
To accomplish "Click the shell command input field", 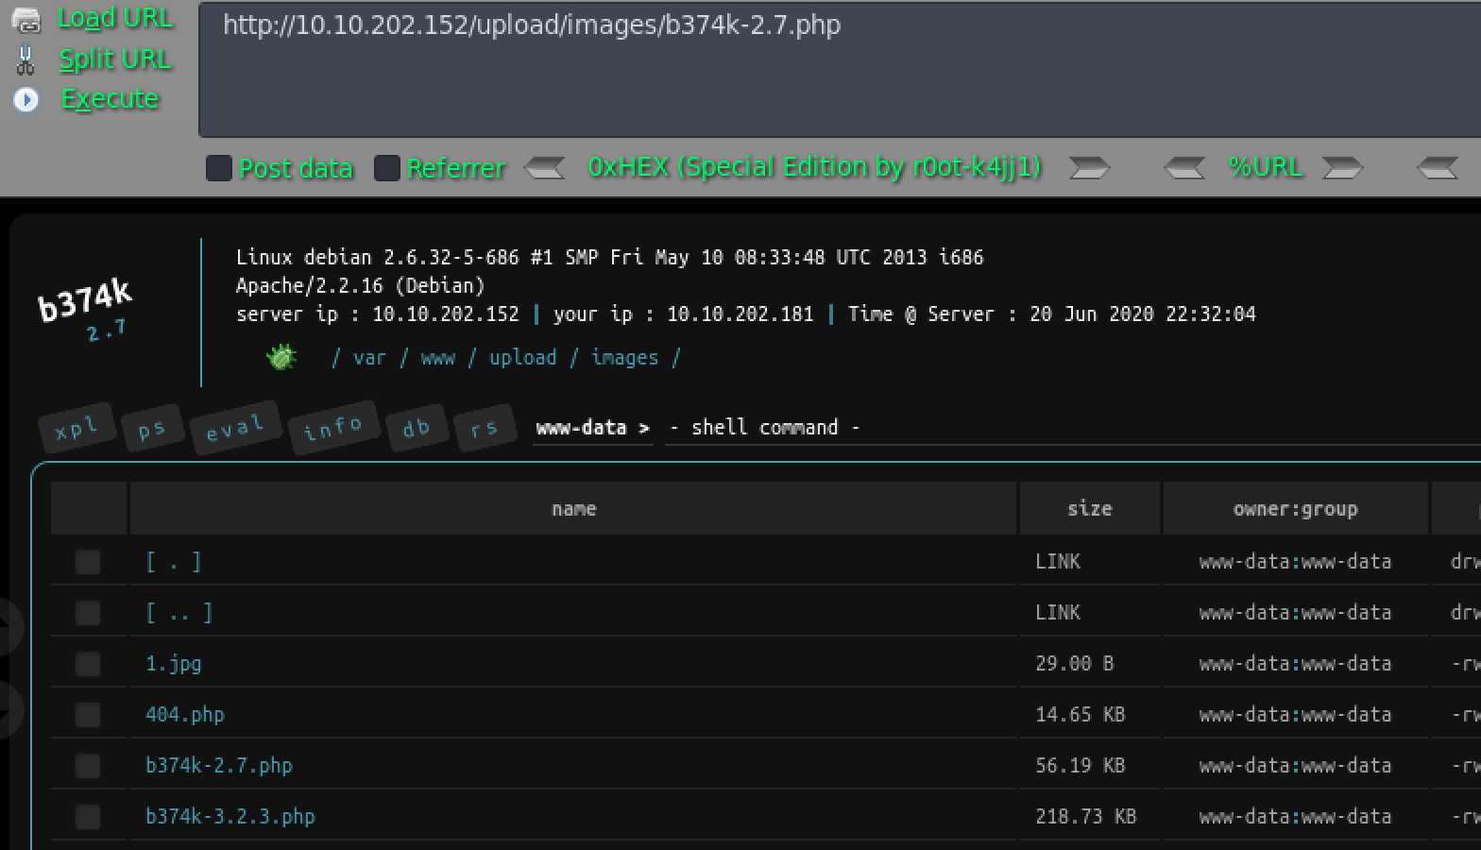I will pos(1073,428).
